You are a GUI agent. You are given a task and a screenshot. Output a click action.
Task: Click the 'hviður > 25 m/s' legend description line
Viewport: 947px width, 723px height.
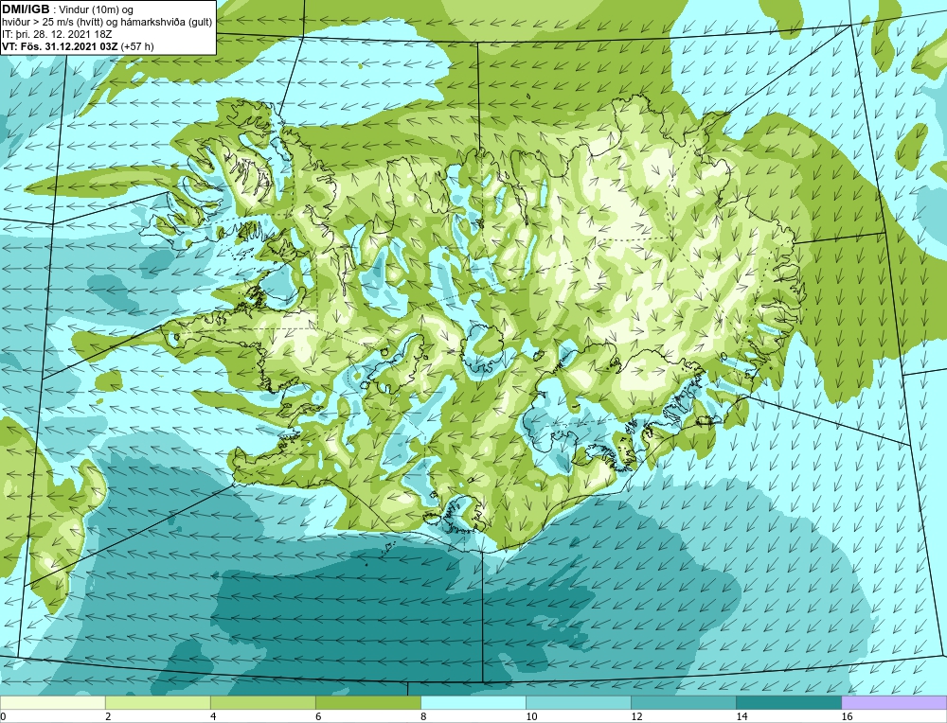tap(107, 23)
